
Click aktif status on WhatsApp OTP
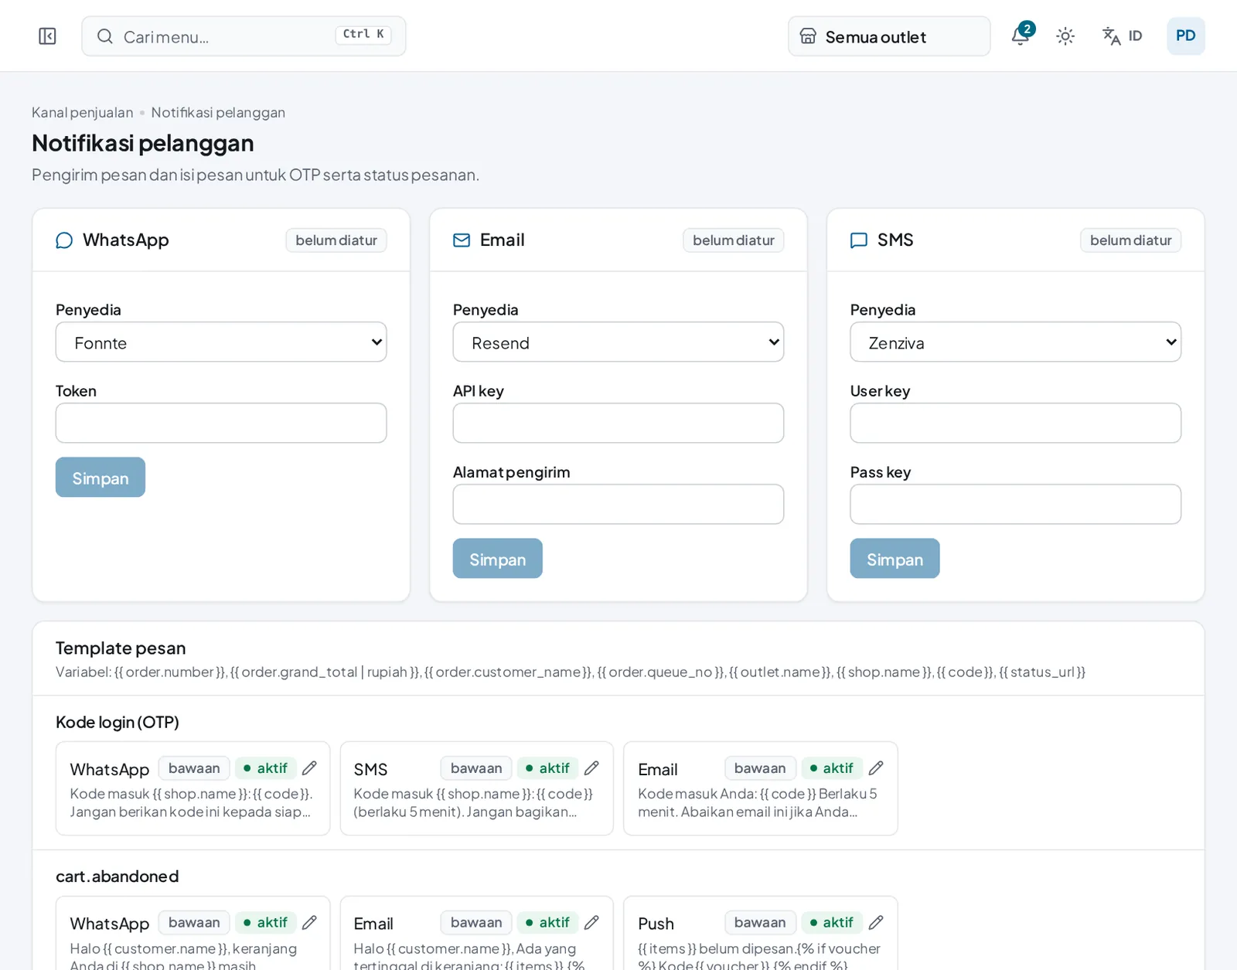266,768
